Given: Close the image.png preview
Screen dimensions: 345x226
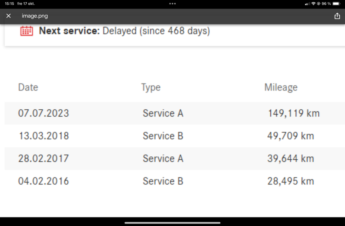Looking at the screenshot, I should click(9, 16).
